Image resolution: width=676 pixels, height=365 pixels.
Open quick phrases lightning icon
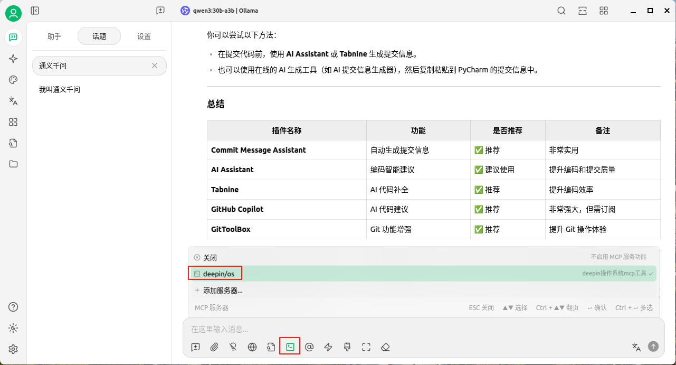tap(328, 347)
